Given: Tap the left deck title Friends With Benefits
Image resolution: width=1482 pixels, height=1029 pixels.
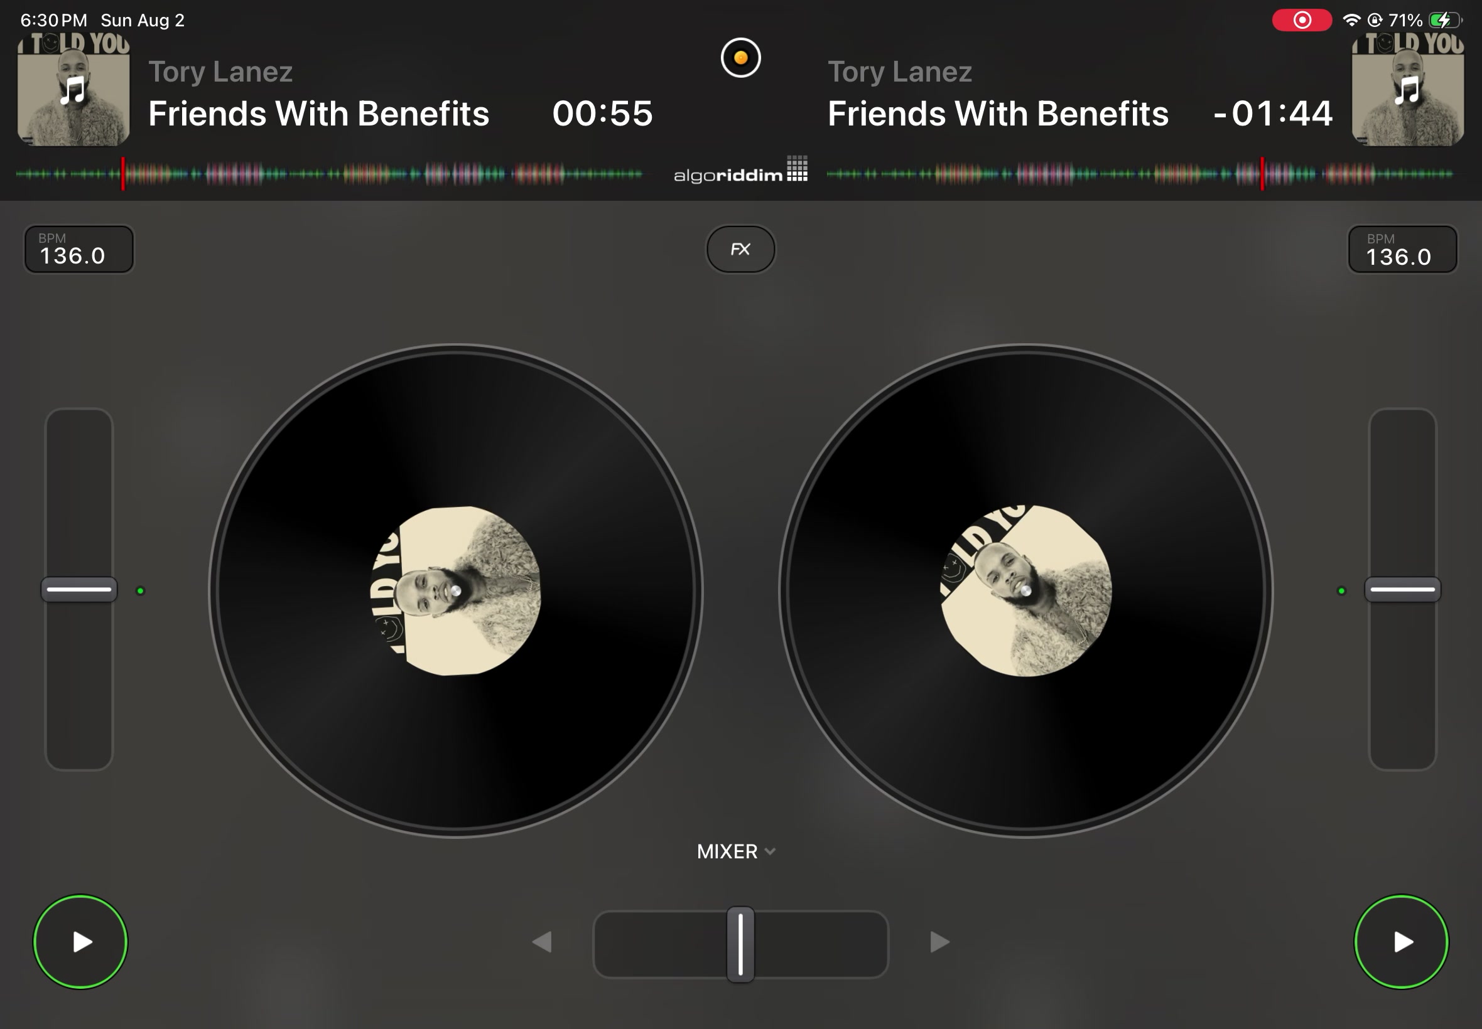Looking at the screenshot, I should (x=319, y=114).
